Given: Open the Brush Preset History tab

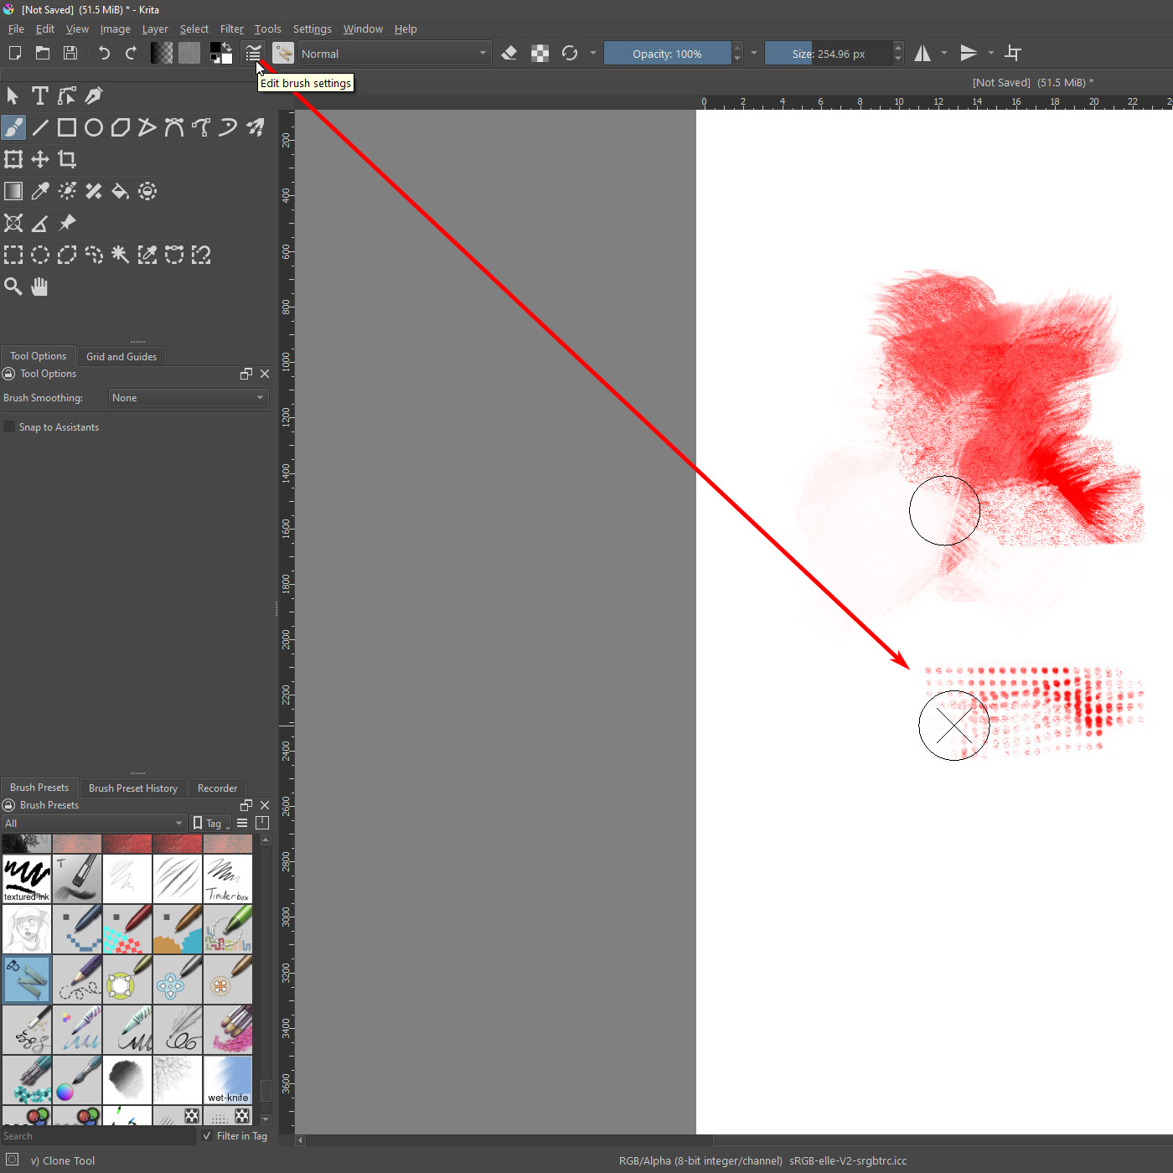Looking at the screenshot, I should (133, 788).
